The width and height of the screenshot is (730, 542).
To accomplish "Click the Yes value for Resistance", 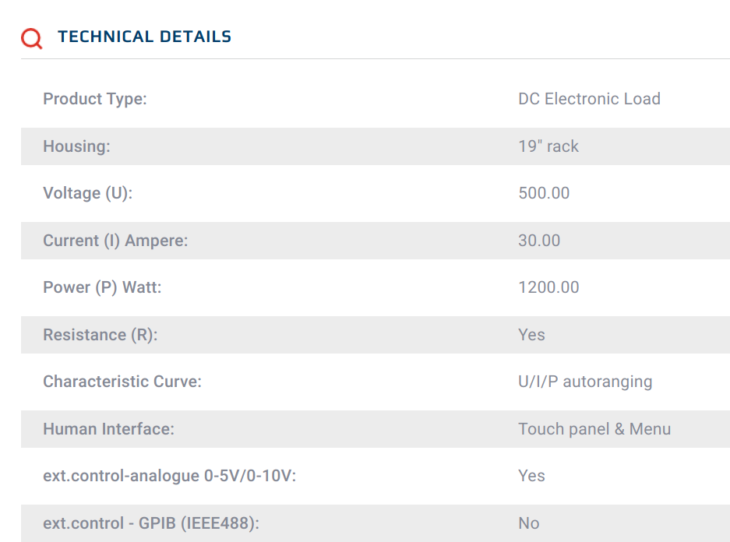I will (x=531, y=335).
